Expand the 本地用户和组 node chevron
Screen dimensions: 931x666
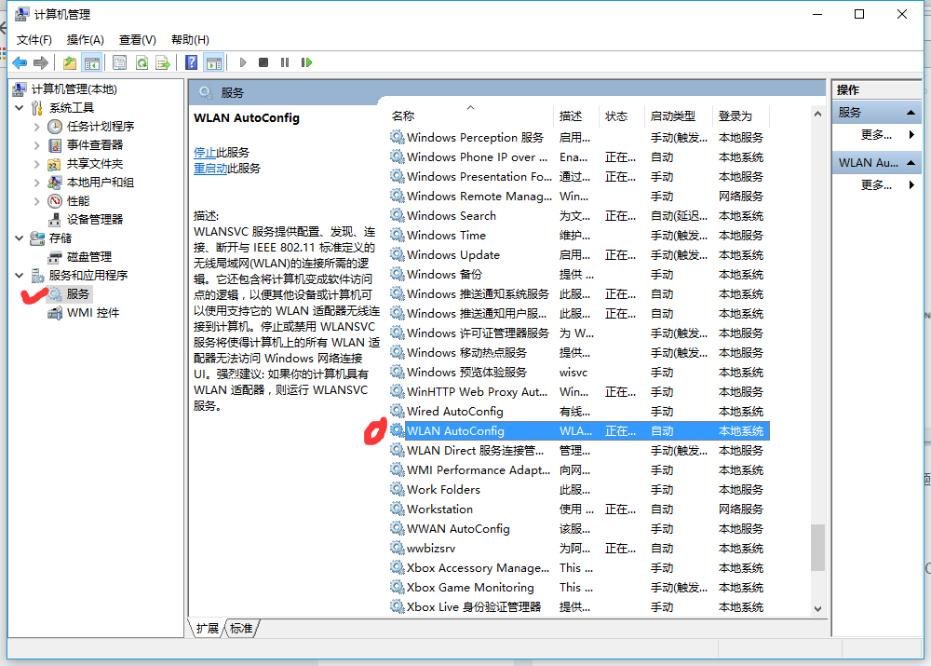[37, 183]
